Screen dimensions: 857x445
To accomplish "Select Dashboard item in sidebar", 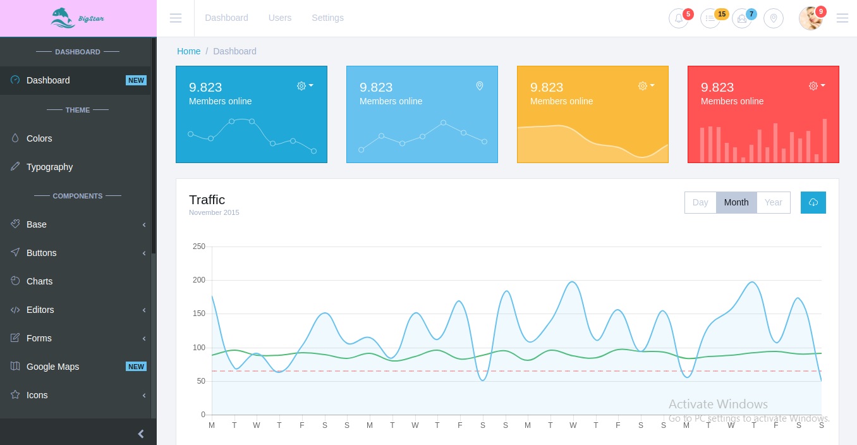I will pyautogui.click(x=75, y=80).
